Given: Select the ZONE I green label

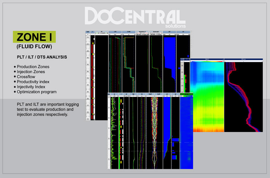Looking at the screenshot, I should click(34, 37).
